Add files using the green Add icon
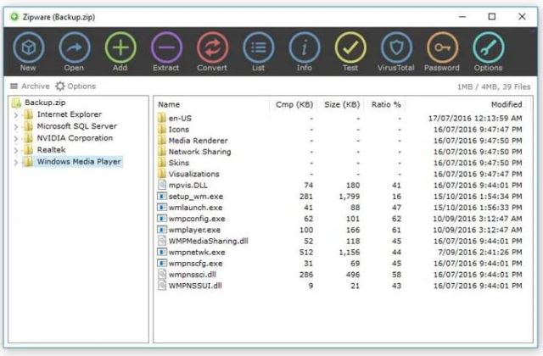The width and height of the screenshot is (543, 356). 120,52
